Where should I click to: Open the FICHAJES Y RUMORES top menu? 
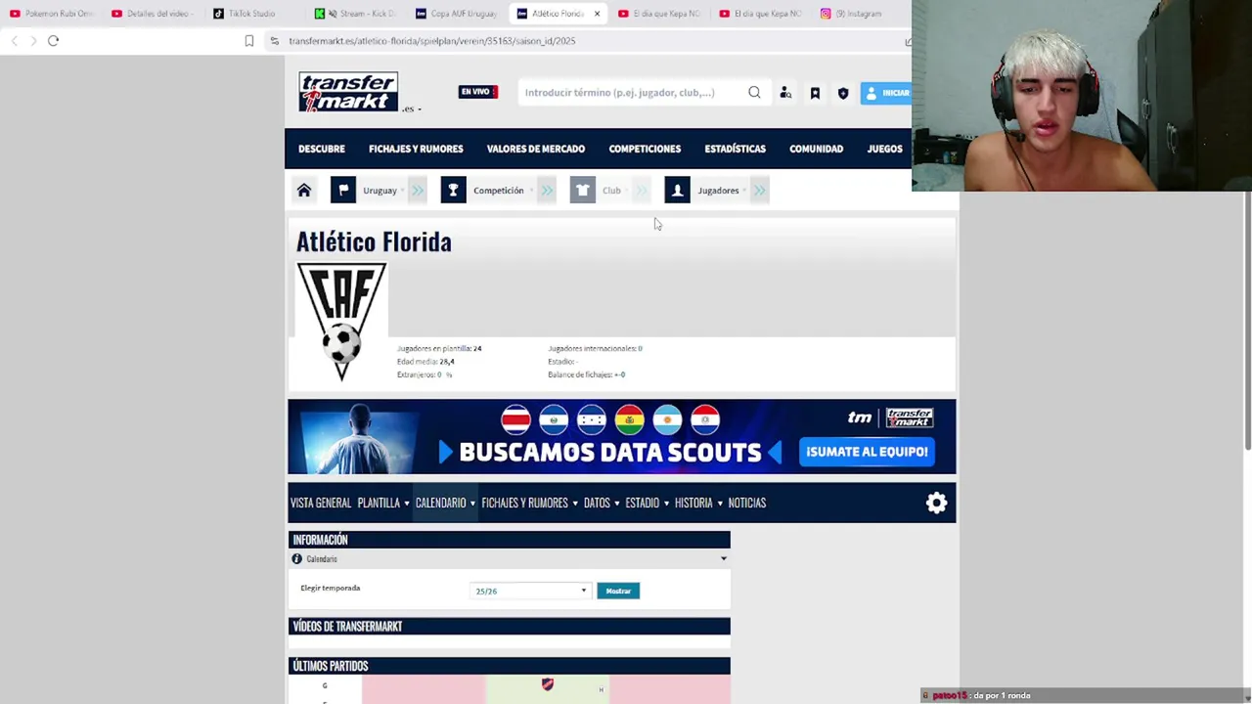pos(416,149)
